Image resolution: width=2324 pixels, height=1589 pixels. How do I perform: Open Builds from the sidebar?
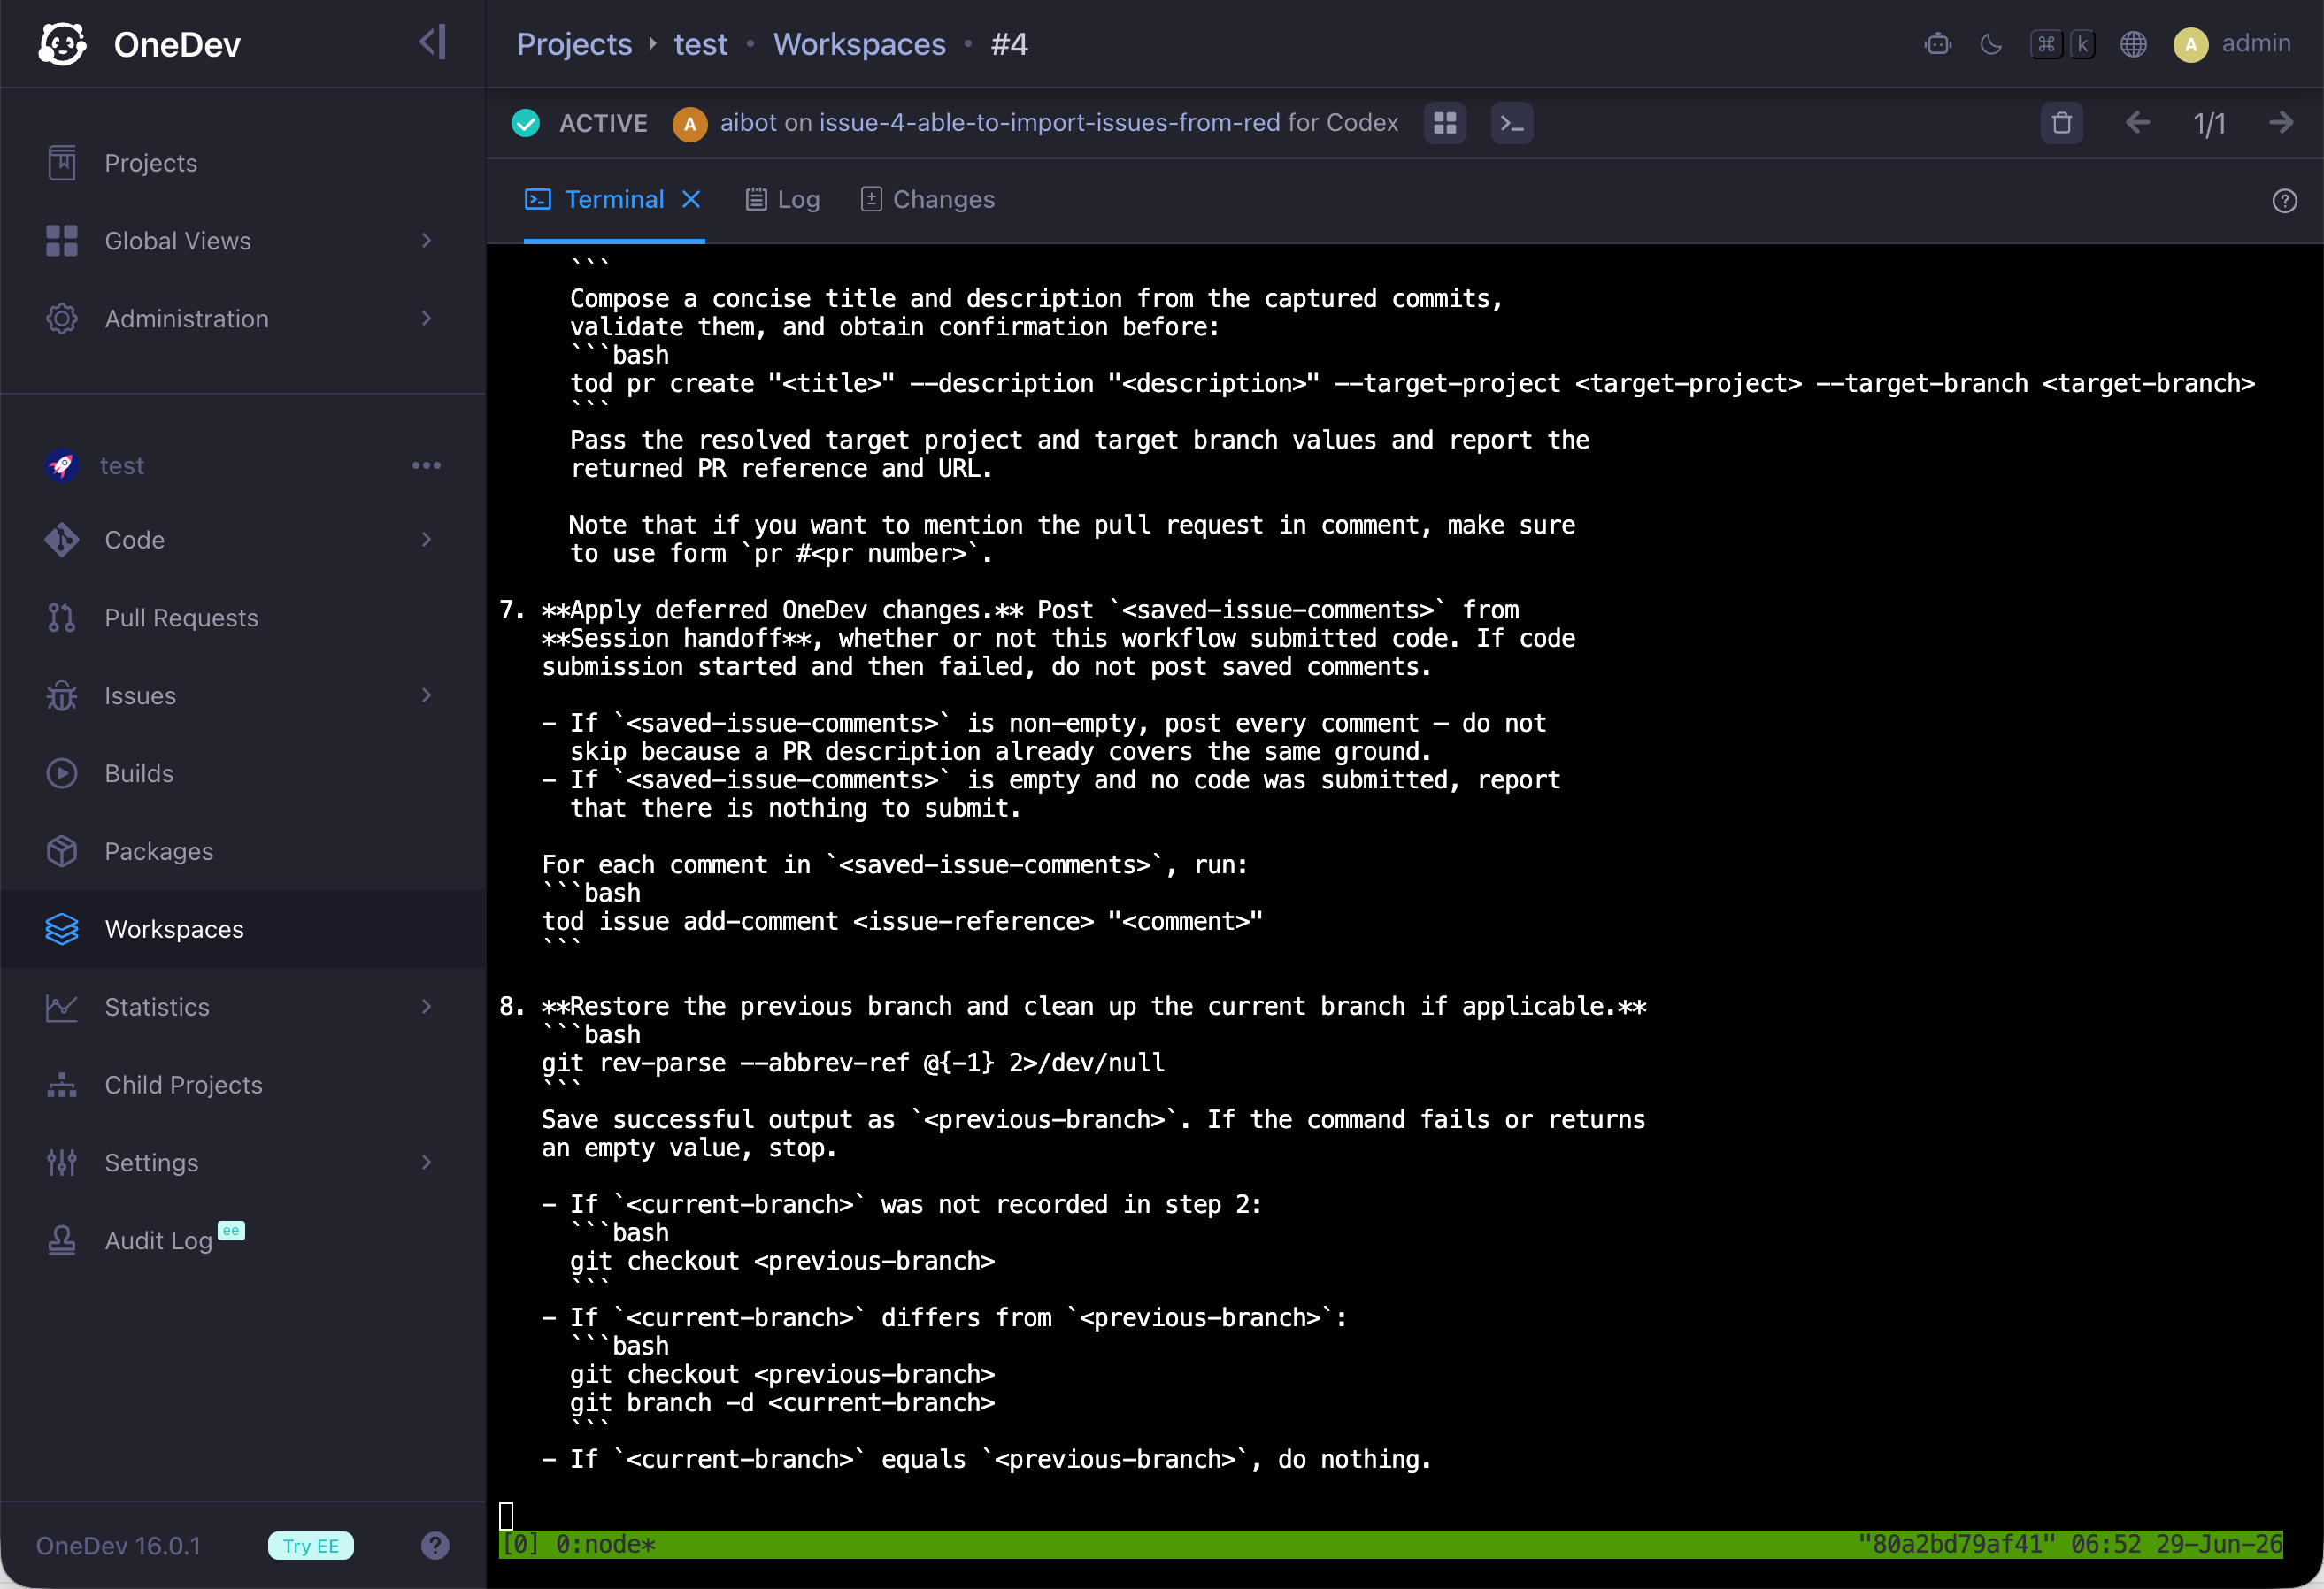[x=139, y=774]
